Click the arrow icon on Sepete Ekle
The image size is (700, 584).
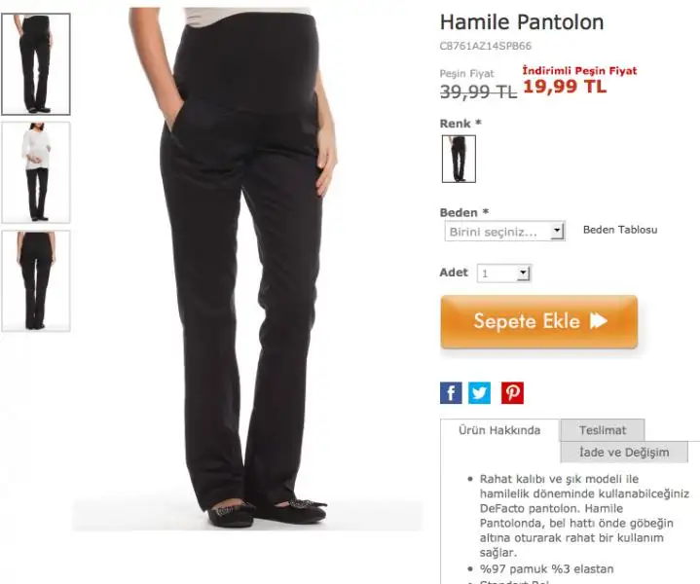(599, 321)
